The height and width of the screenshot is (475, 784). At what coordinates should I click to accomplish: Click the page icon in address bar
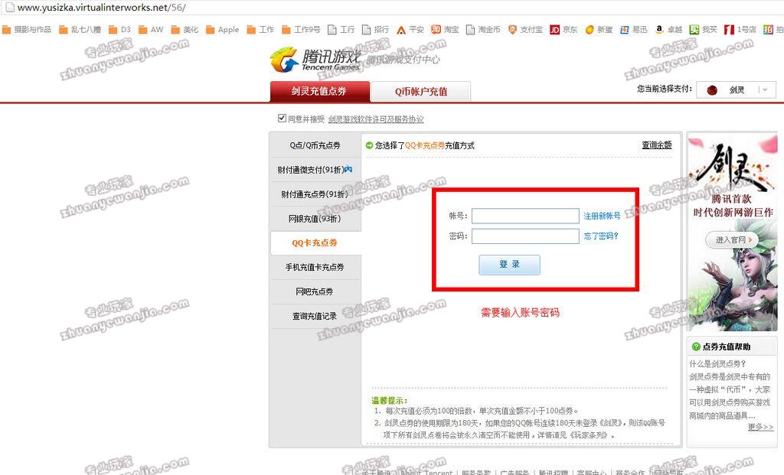(10, 8)
